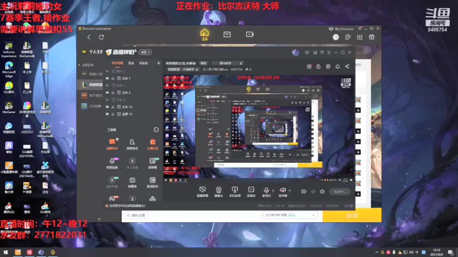Go back in WeGame navigation
Viewport: 458px width, 257px height.
pyautogui.click(x=89, y=37)
